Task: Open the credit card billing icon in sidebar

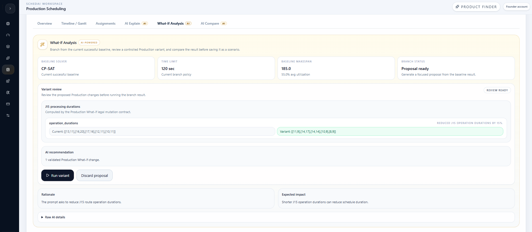Action: (x=8, y=104)
